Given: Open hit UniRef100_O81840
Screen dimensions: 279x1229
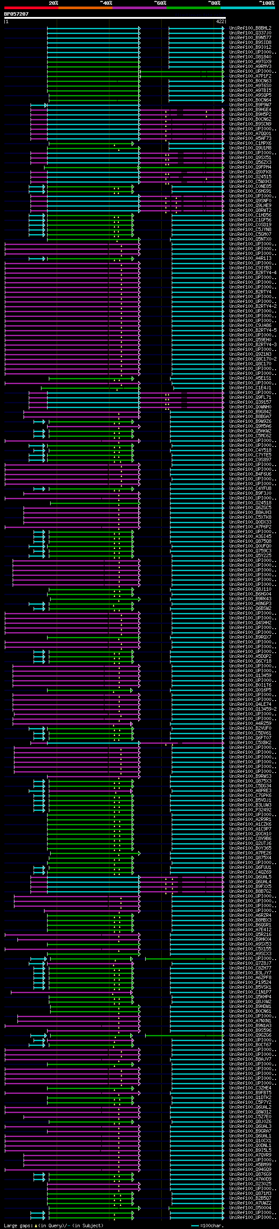Looking at the screenshot, I should click(x=250, y=57).
